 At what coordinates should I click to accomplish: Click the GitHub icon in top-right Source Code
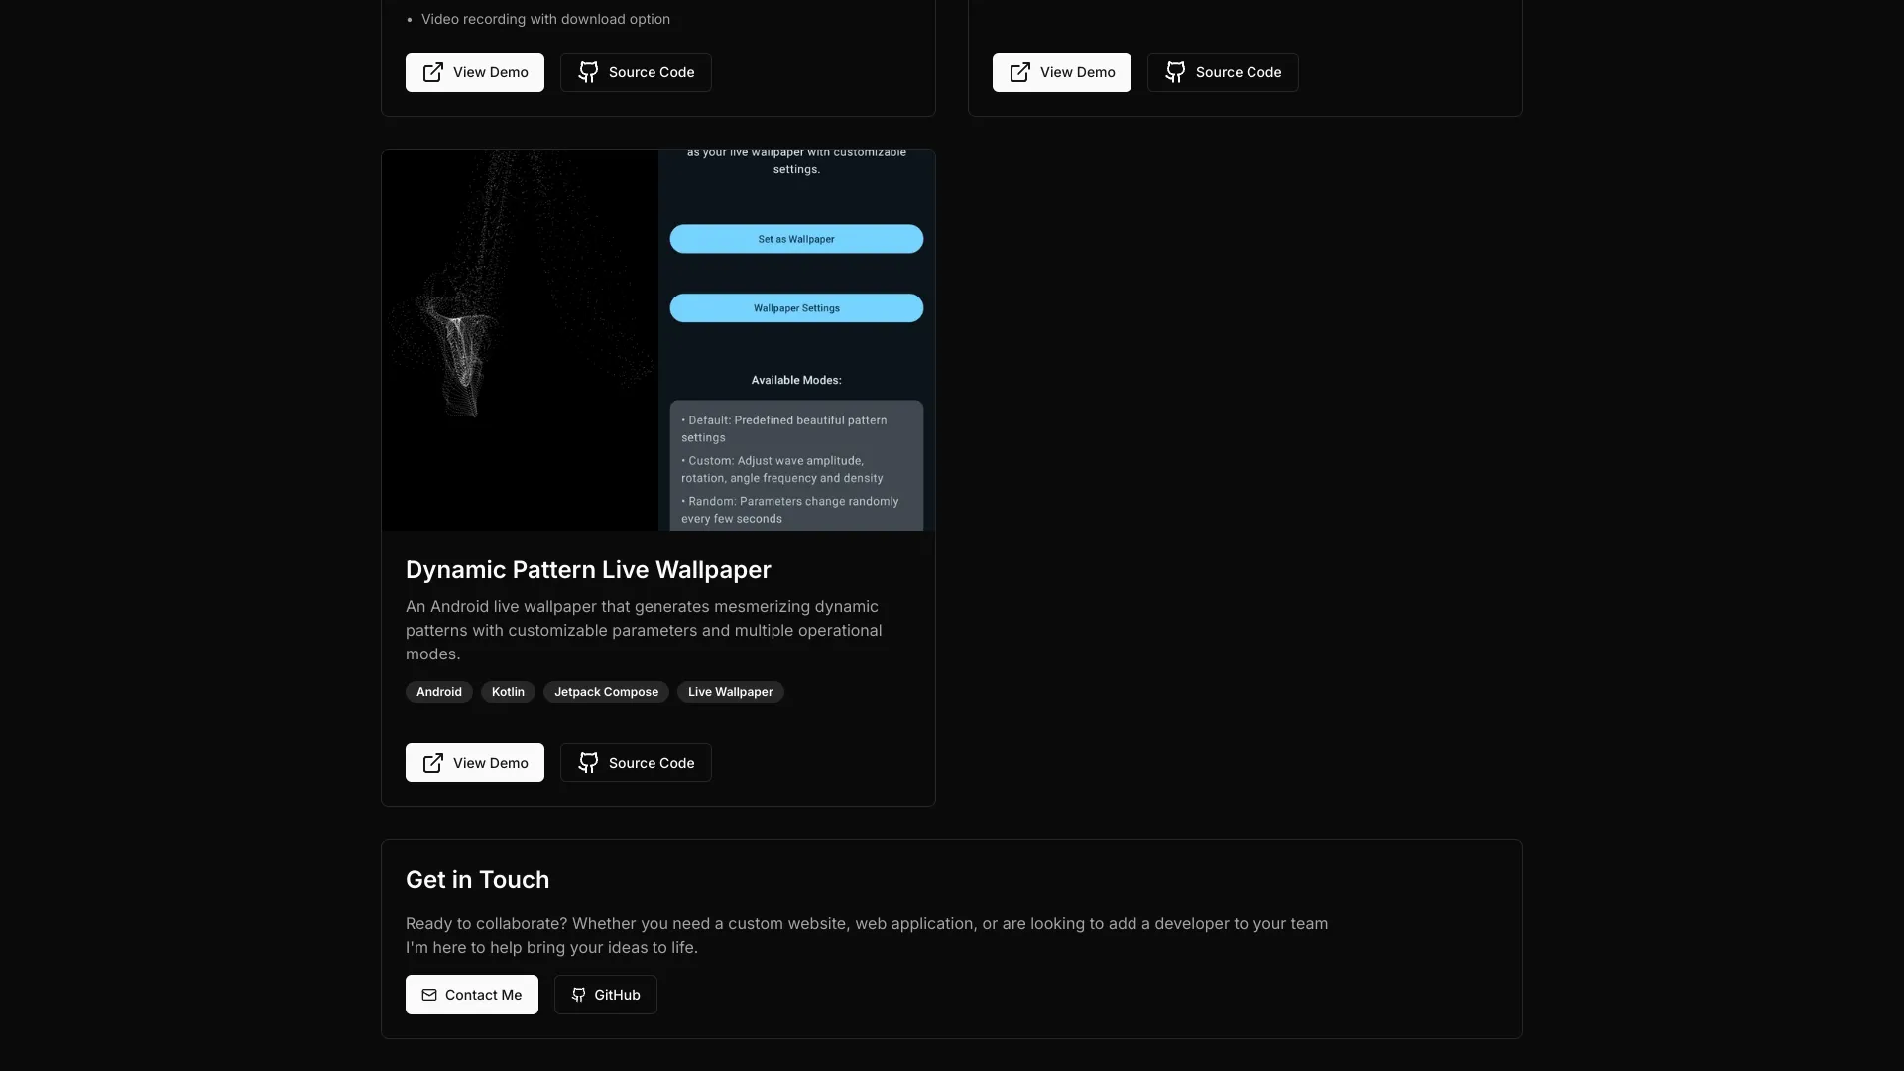pyautogui.click(x=1174, y=72)
